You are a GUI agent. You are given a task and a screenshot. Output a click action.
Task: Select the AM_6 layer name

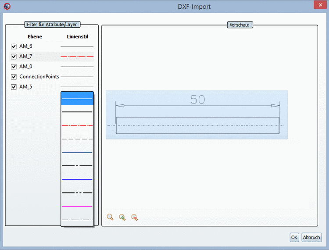pyautogui.click(x=26, y=46)
